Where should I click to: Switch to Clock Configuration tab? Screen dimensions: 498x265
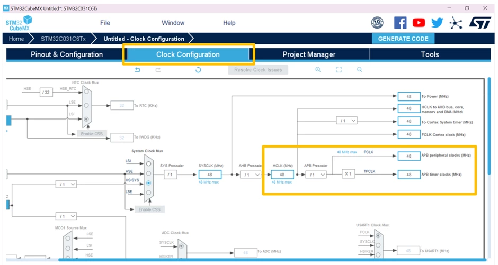(x=188, y=54)
